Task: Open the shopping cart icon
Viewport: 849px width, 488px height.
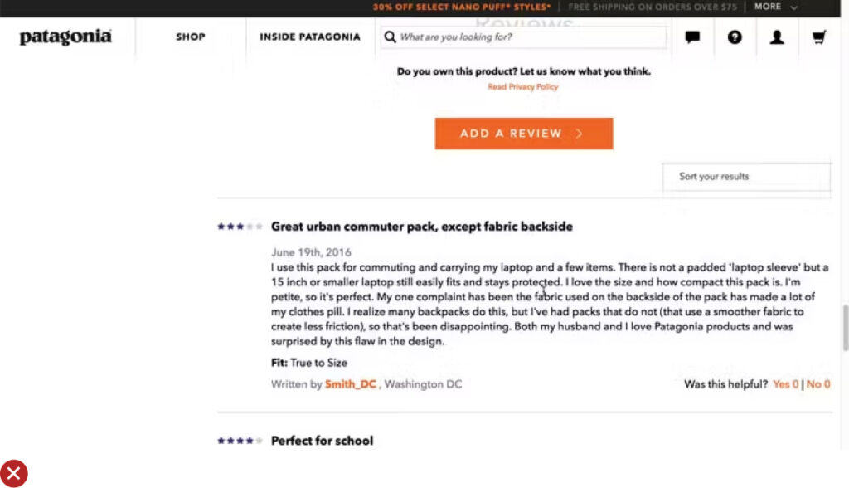Action: pos(819,37)
